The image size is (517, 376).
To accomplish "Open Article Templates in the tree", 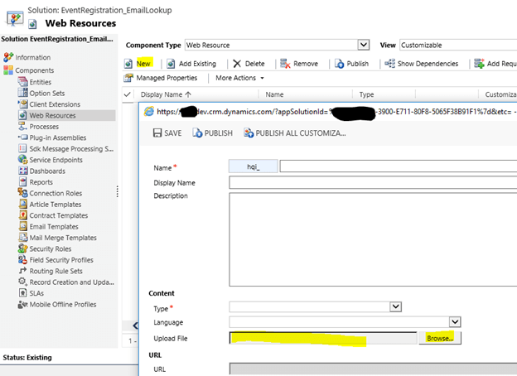I will tap(56, 205).
